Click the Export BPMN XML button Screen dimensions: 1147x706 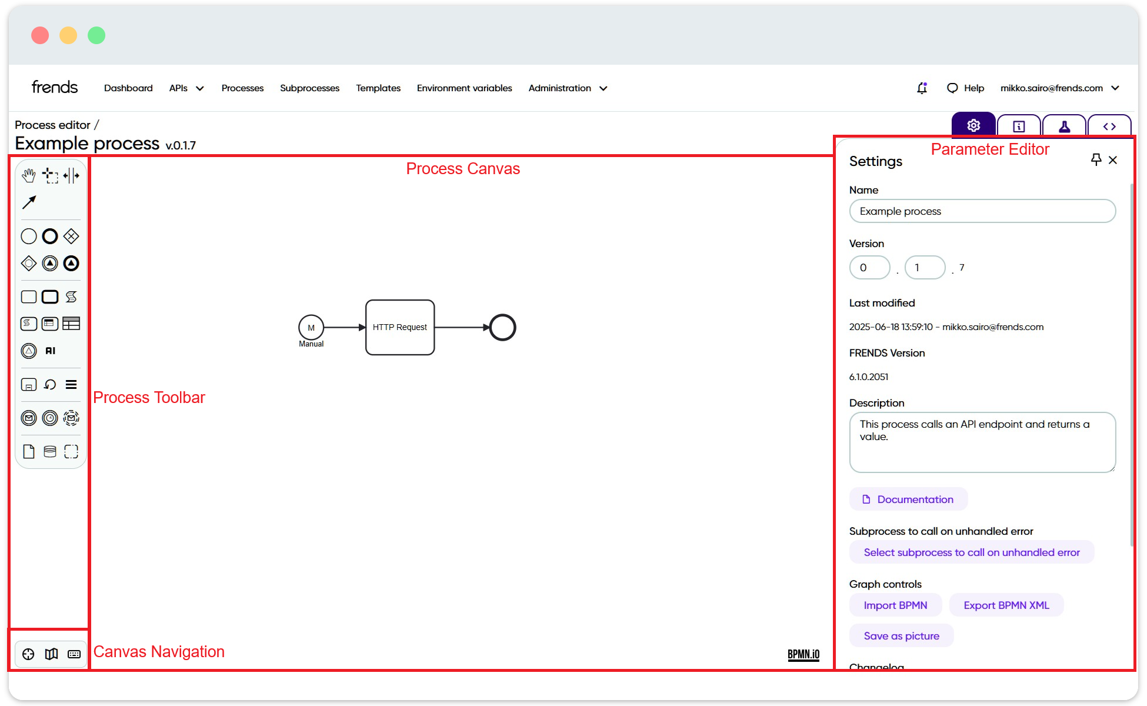[x=1006, y=605]
